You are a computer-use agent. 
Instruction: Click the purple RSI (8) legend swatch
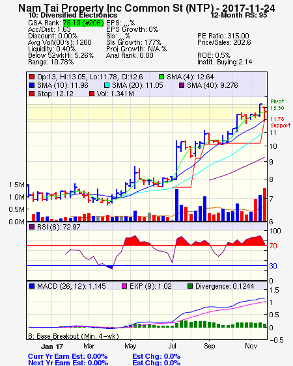pos(32,227)
